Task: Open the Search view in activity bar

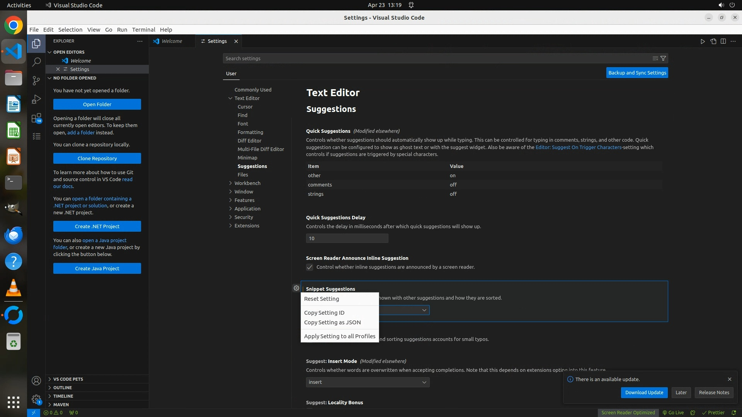Action: [x=36, y=62]
